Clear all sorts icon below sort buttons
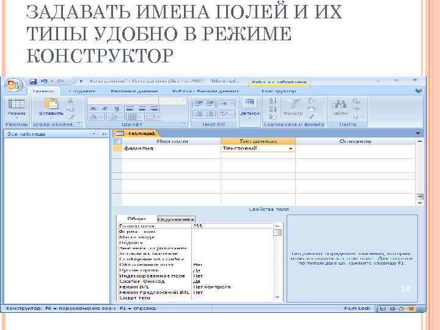440x330 pixels. [273, 117]
